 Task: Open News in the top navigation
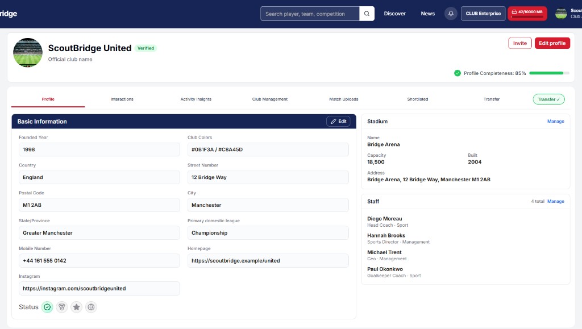(x=427, y=14)
